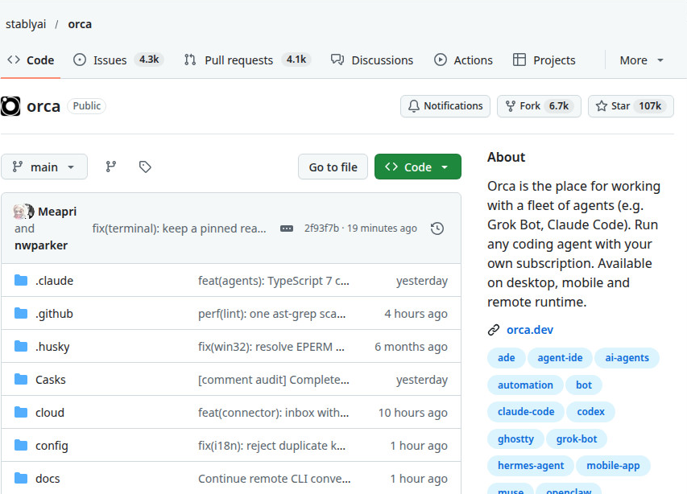Switch to the Code tab
This screenshot has height=494, width=687.
pos(31,60)
